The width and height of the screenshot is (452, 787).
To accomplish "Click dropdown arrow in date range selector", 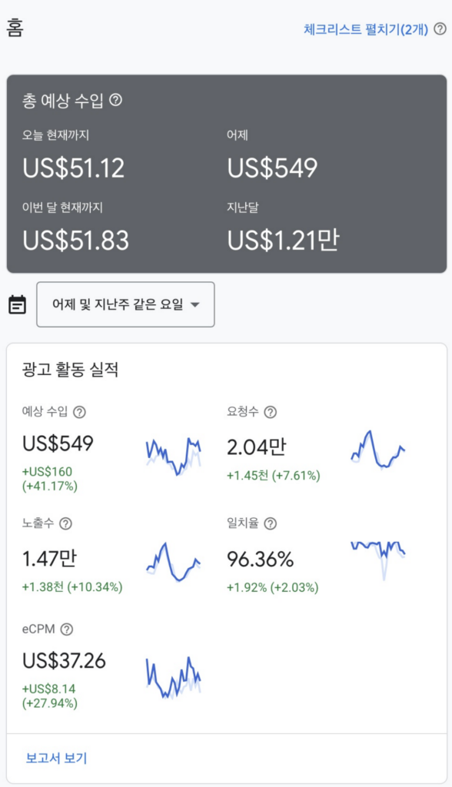I will (x=194, y=304).
